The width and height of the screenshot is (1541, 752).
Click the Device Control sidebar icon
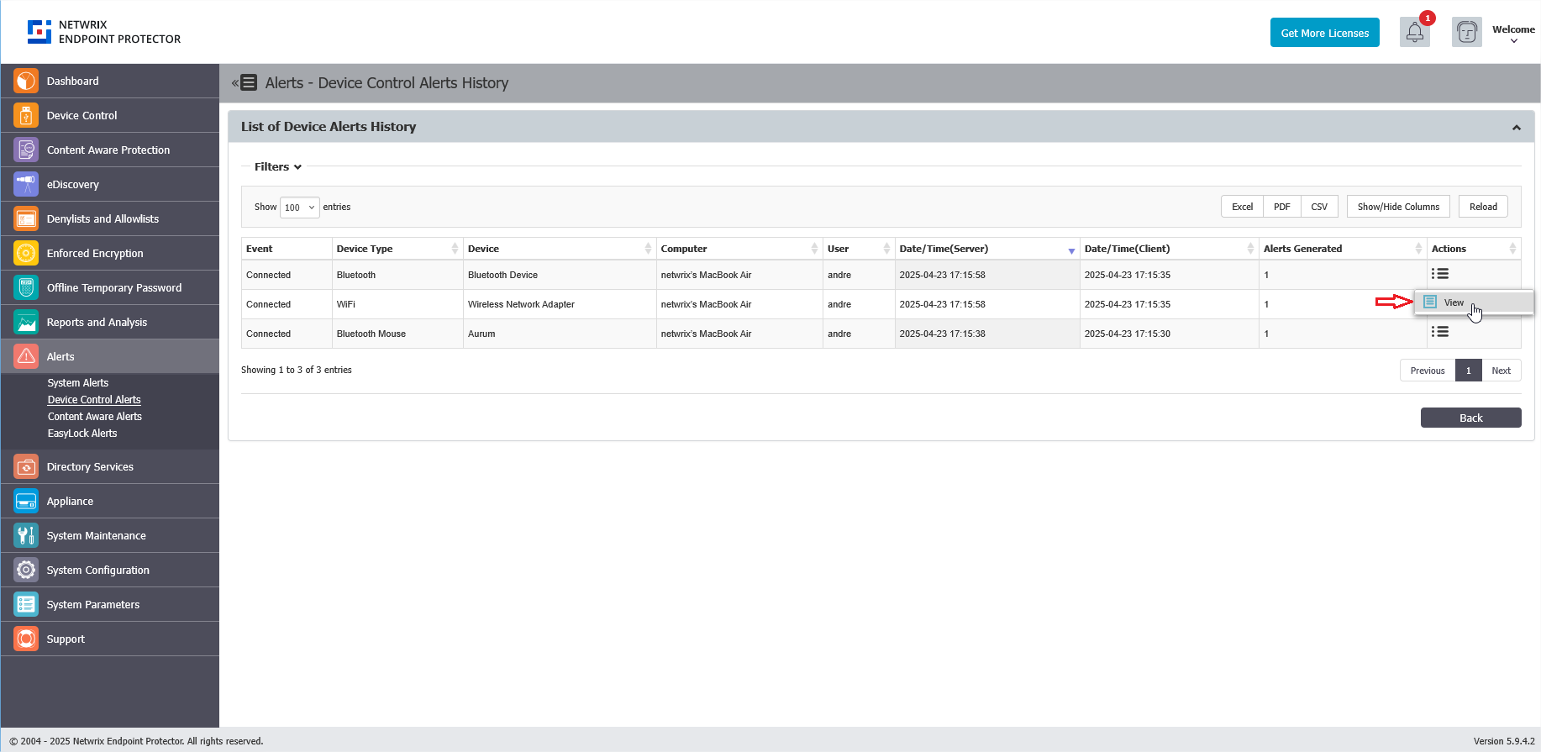coord(26,115)
